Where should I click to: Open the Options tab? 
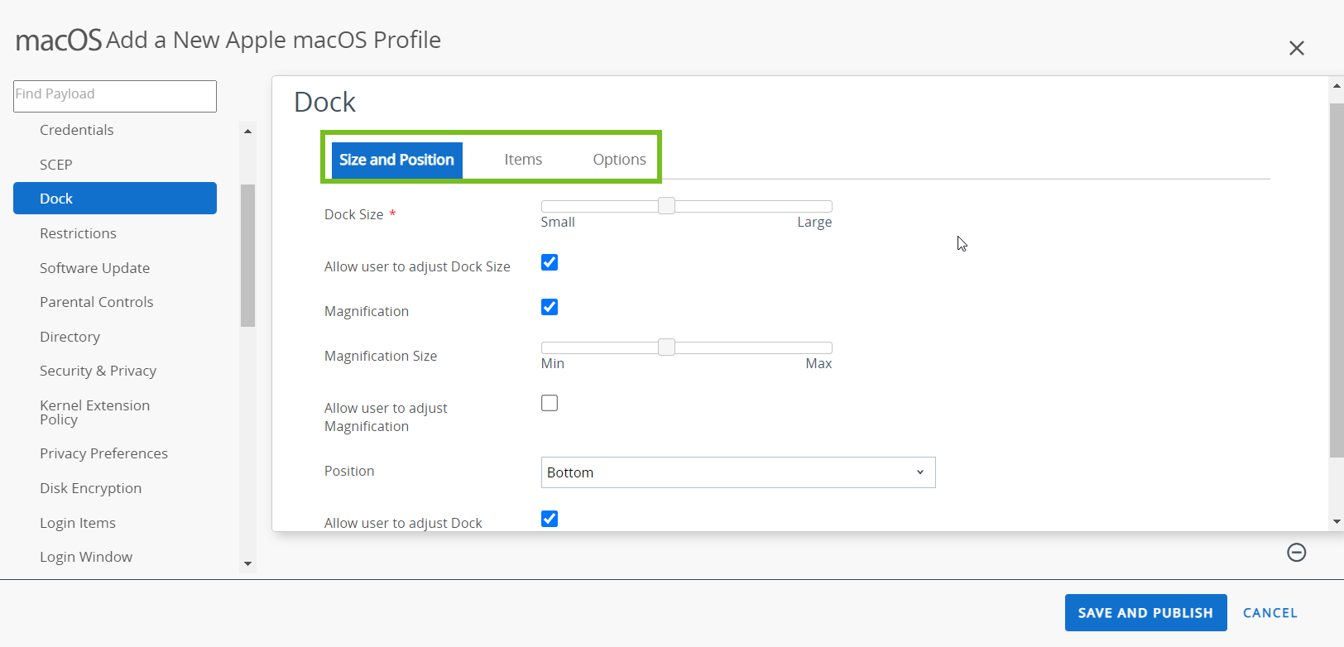619,160
